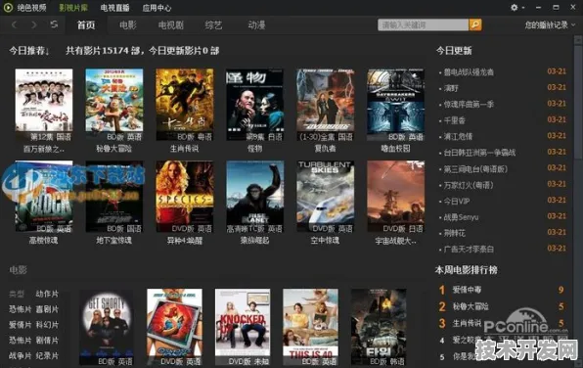Select the 电影 navigation tab
The width and height of the screenshot is (583, 368).
pos(128,24)
